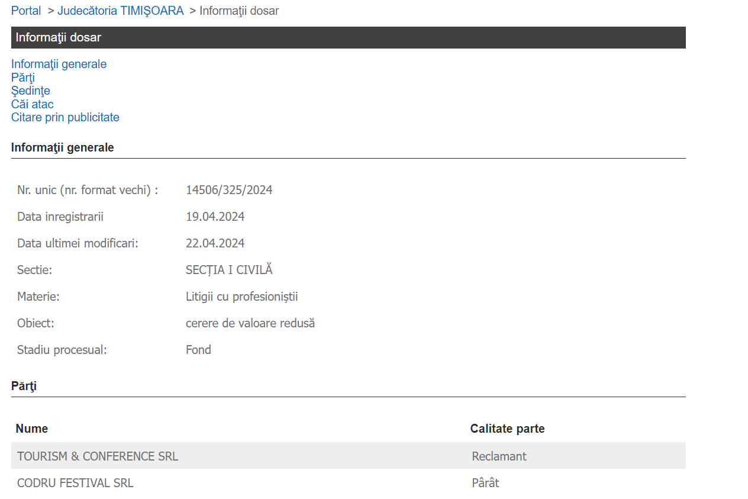The width and height of the screenshot is (748, 499).
Task: Click the Fond procedural stage value
Action: 198,350
